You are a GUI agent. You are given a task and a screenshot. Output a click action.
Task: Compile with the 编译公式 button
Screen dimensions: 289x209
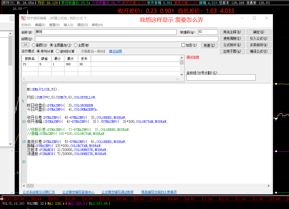tap(259, 51)
